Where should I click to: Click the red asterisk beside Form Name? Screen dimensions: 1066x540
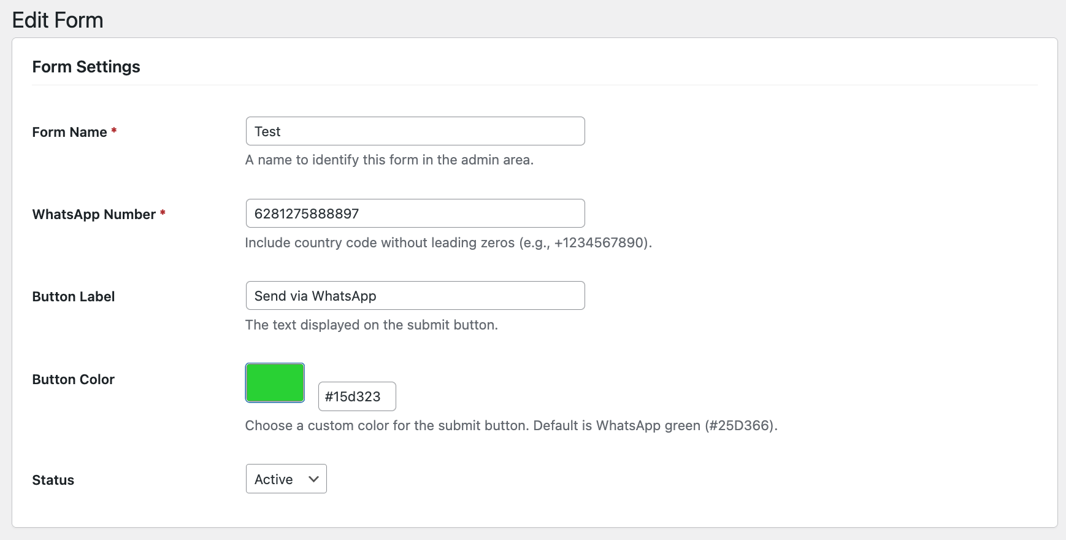114,131
